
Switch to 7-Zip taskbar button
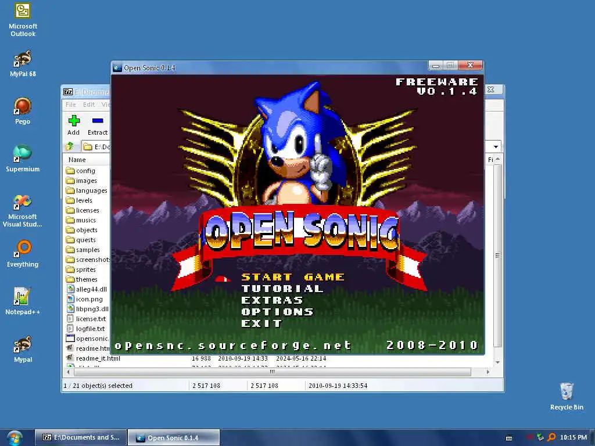[80, 438]
